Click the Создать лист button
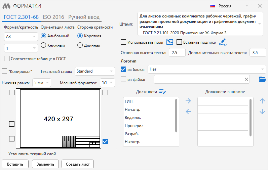 click(x=78, y=164)
